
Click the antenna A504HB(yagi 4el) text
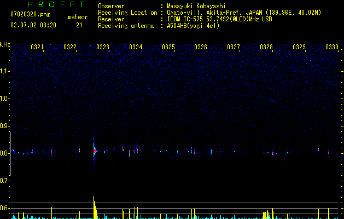click(193, 26)
